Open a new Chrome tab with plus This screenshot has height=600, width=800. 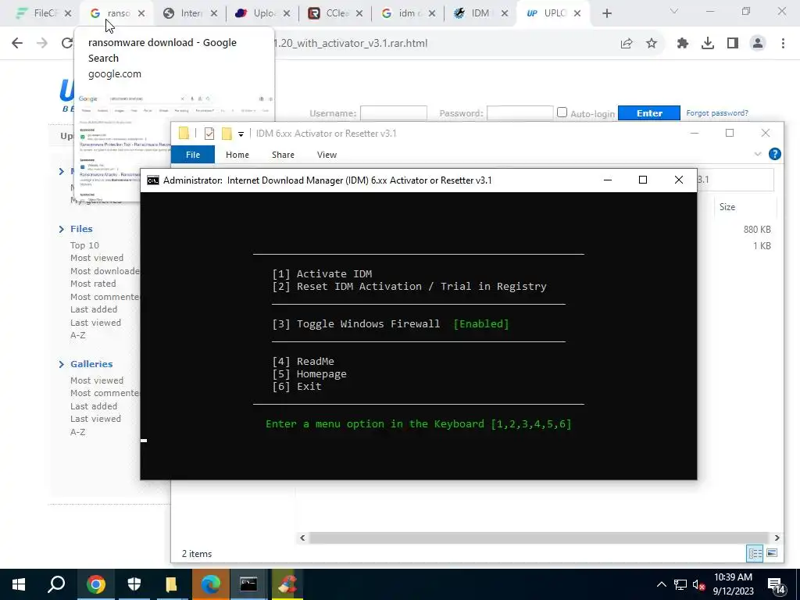click(606, 14)
